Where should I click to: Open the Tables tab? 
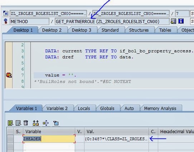[165, 30]
